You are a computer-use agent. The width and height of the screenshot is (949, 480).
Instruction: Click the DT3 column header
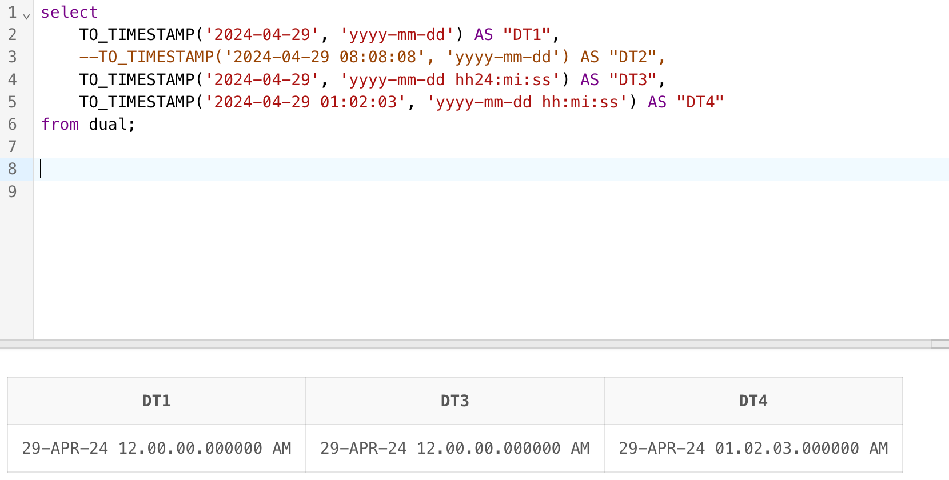(x=454, y=401)
